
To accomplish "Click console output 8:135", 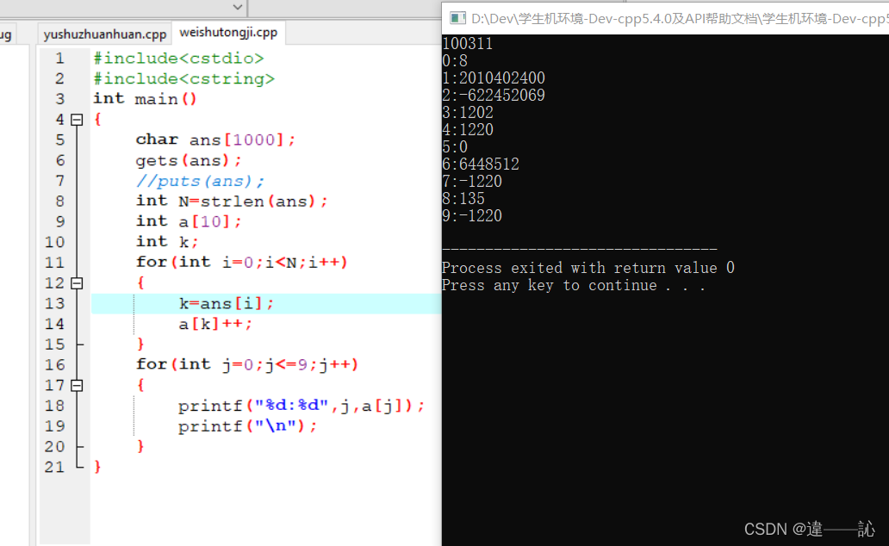I will click(x=463, y=199).
